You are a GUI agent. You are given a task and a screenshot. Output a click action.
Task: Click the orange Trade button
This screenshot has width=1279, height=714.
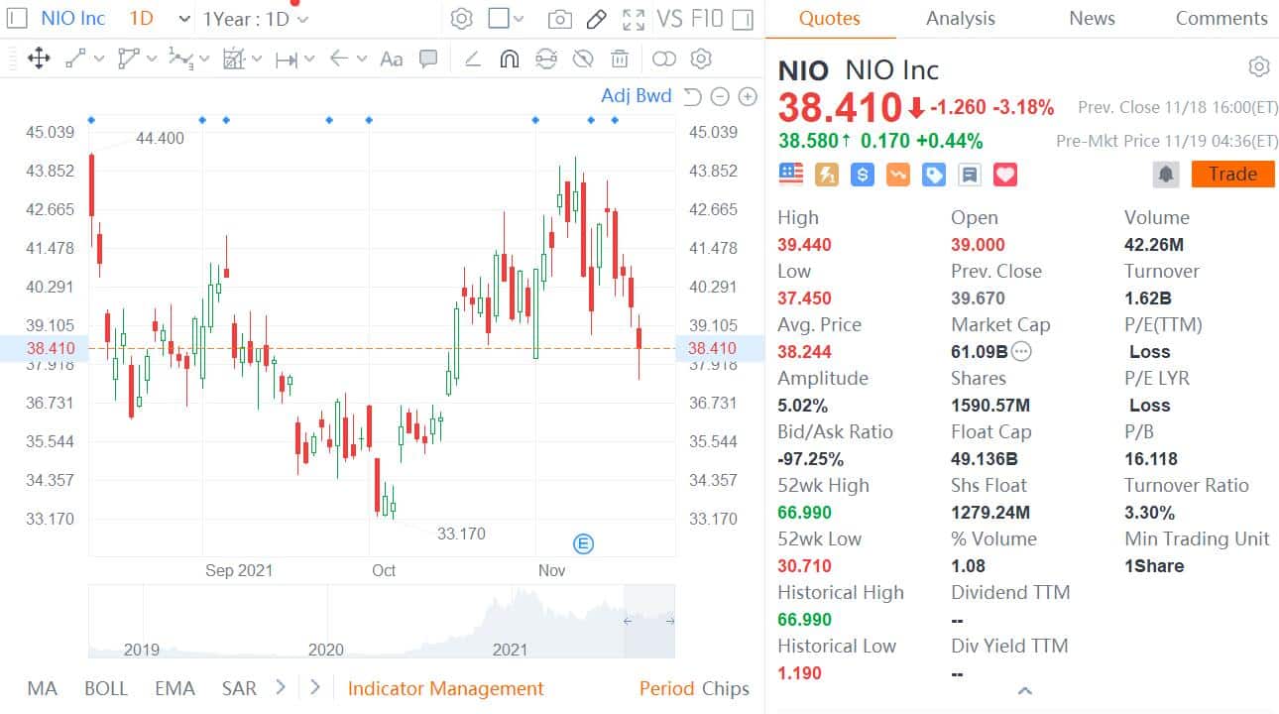coord(1231,174)
